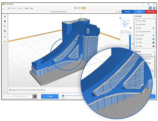
Task: Add a new tab with plus icon
Action: click(x=120, y=12)
